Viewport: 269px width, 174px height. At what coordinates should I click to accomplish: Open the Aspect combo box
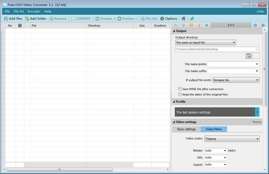[x=216, y=165]
